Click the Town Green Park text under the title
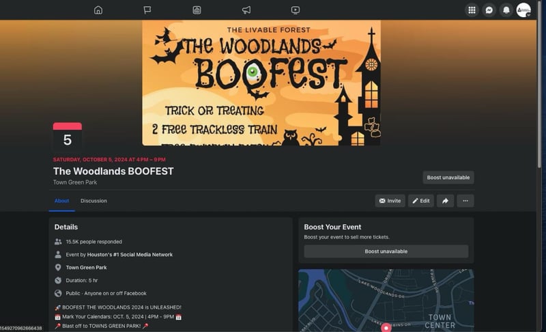546x332 pixels. click(x=75, y=182)
